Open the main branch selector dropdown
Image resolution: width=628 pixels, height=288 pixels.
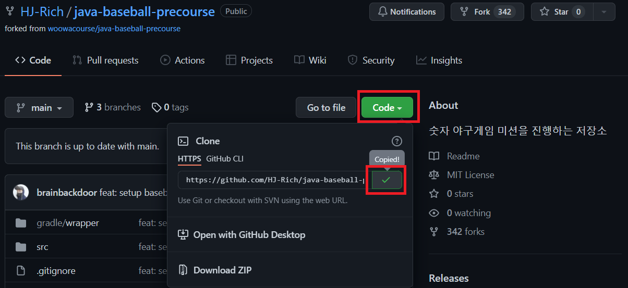click(39, 107)
